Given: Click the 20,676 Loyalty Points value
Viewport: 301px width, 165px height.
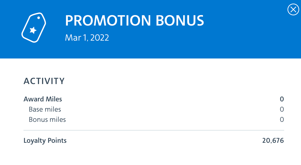Looking at the screenshot, I should tap(273, 140).
